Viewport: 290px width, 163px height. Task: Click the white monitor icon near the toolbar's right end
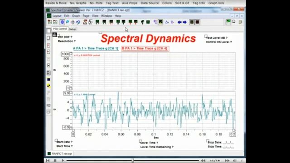click(234, 22)
